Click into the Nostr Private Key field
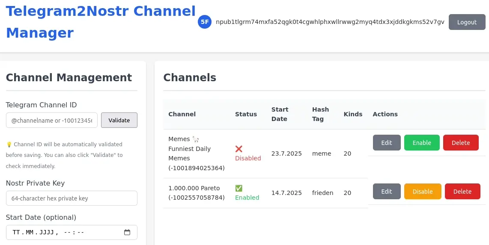Screen dimensions: 489x245 click(72, 198)
